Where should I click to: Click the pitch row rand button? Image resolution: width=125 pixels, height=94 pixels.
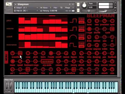(82, 22)
